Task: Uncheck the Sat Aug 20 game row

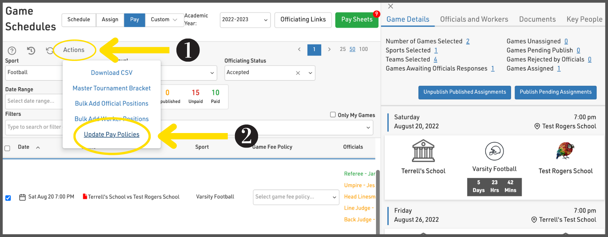Action: pos(8,198)
